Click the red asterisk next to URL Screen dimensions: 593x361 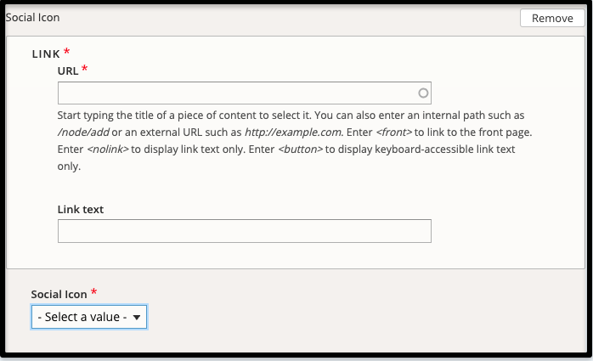[x=85, y=69]
